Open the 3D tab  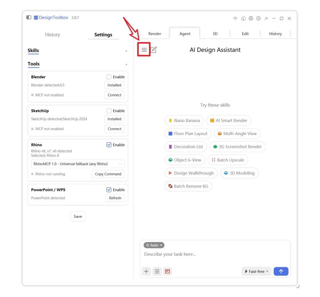click(x=215, y=34)
